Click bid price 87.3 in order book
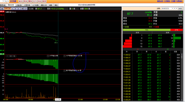This screenshot has height=102, width=185. [x=150, y=47]
